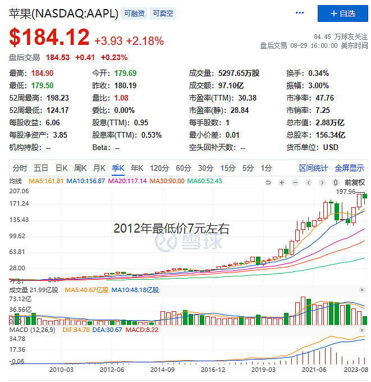Zoom out chart with minus icon
371x382 pixels.
pyautogui.click(x=295, y=183)
